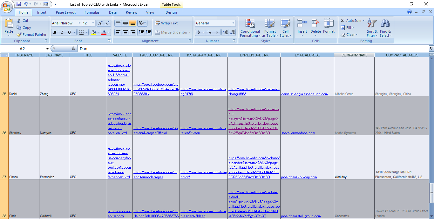This screenshot has width=434, height=219.
Task: Cut the selected cells
Action: [23, 21]
